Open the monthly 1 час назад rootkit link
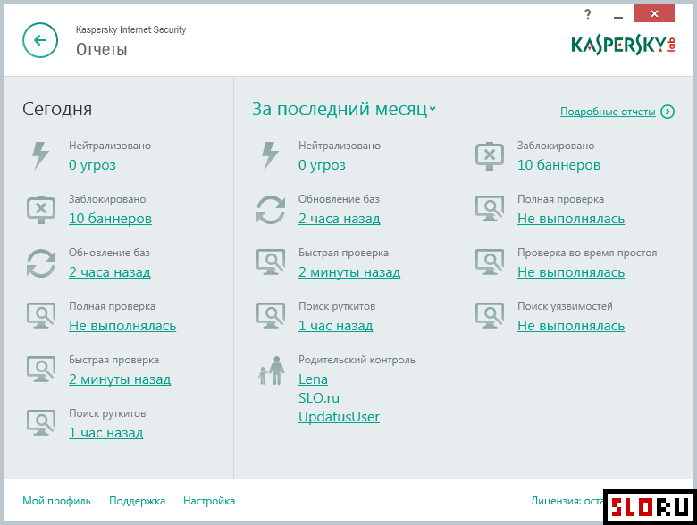The width and height of the screenshot is (697, 525). click(336, 326)
